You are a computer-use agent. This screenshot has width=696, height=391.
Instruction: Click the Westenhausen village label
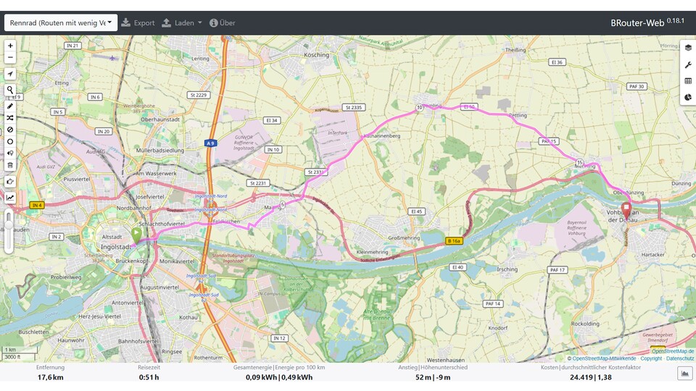[x=446, y=360]
